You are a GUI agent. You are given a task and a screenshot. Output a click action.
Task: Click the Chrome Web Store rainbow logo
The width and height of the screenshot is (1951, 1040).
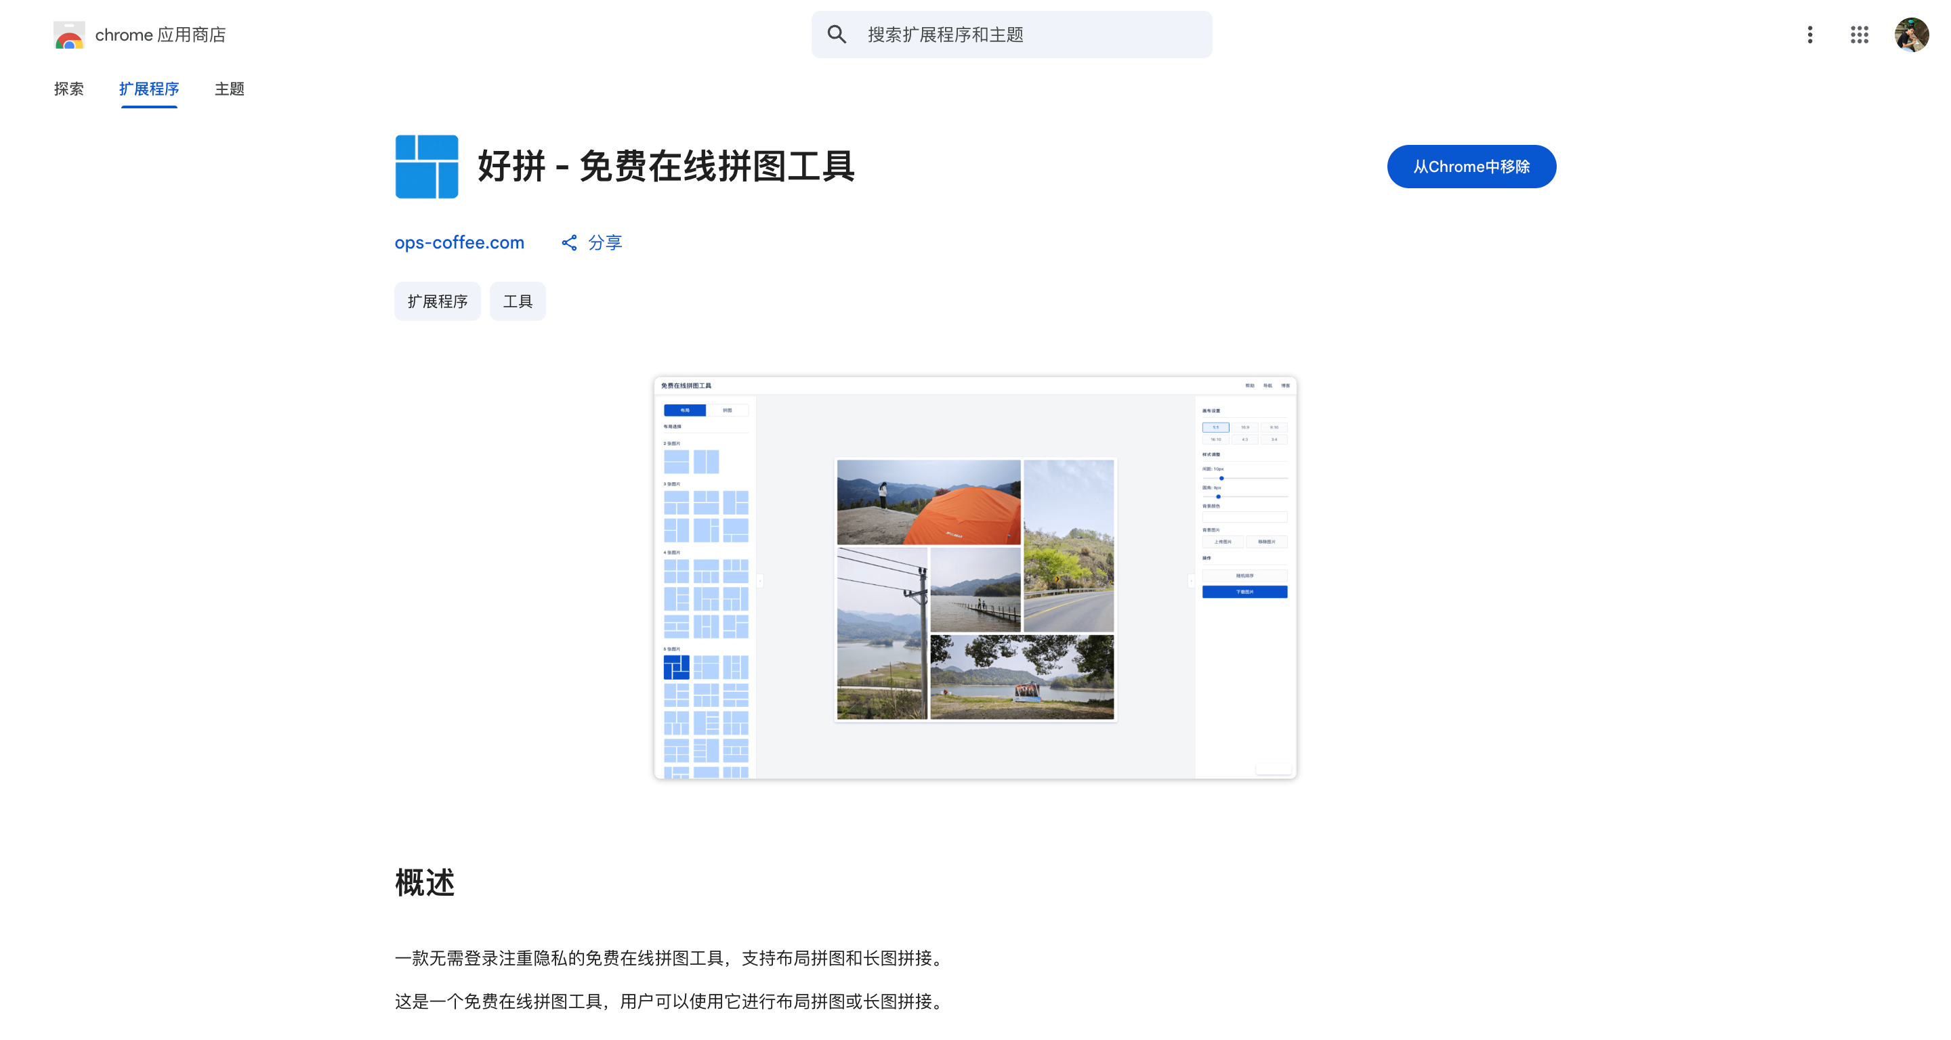69,35
